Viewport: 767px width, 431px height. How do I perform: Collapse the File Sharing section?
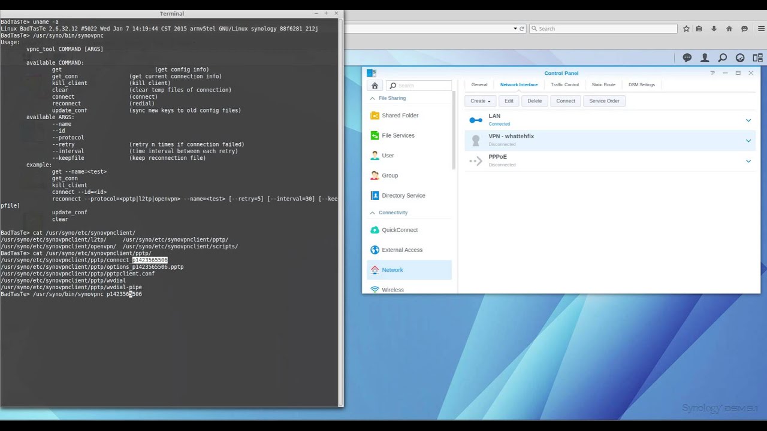pos(373,98)
